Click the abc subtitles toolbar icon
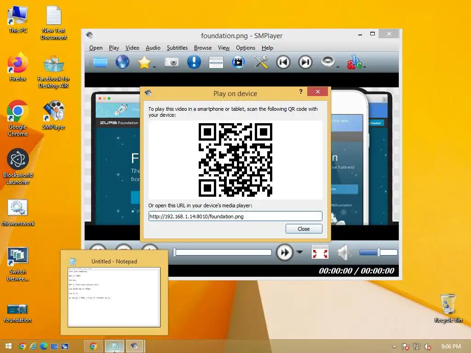Screen dimensions: 471x353 point(354,62)
